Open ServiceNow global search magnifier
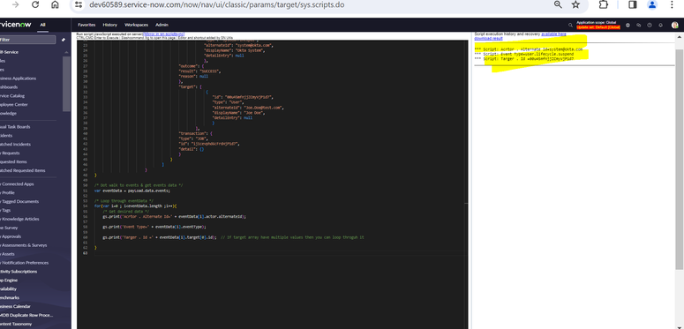Image resolution: width=684 pixels, height=329 pixels. click(570, 26)
